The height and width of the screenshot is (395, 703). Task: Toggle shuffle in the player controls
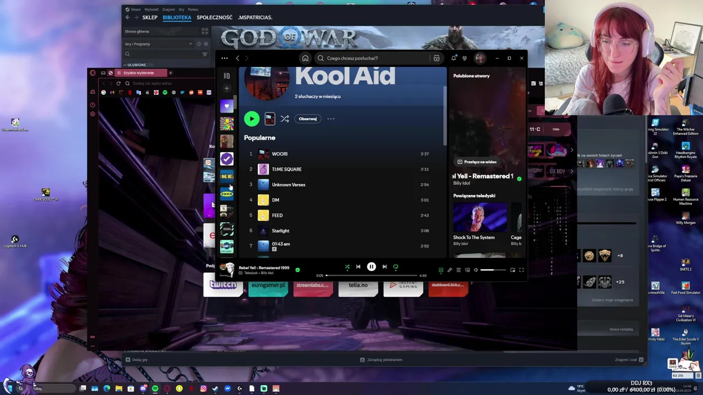347,267
